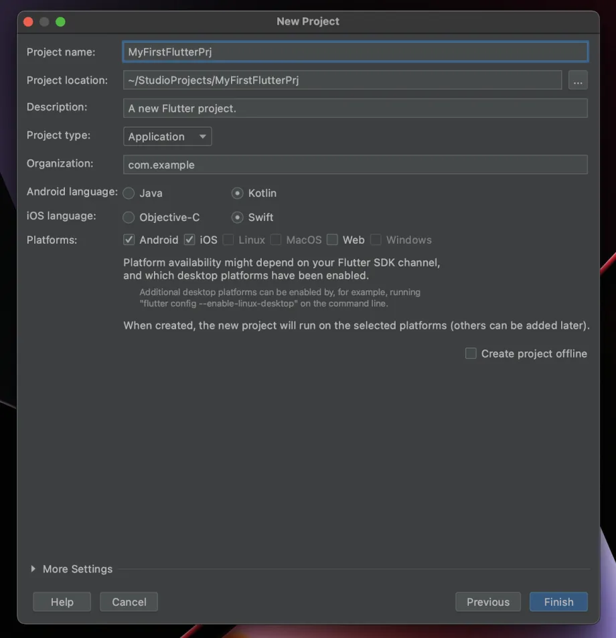The width and height of the screenshot is (616, 638).
Task: Click the Project location text field
Action: (x=342, y=80)
